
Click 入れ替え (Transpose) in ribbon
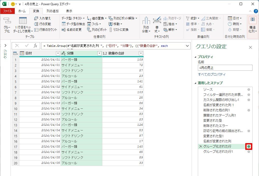click(42, 18)
